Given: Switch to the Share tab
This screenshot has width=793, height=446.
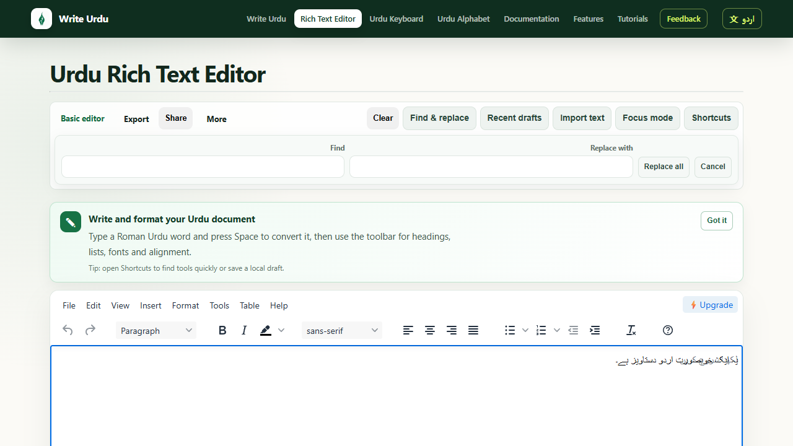Looking at the screenshot, I should tap(176, 118).
